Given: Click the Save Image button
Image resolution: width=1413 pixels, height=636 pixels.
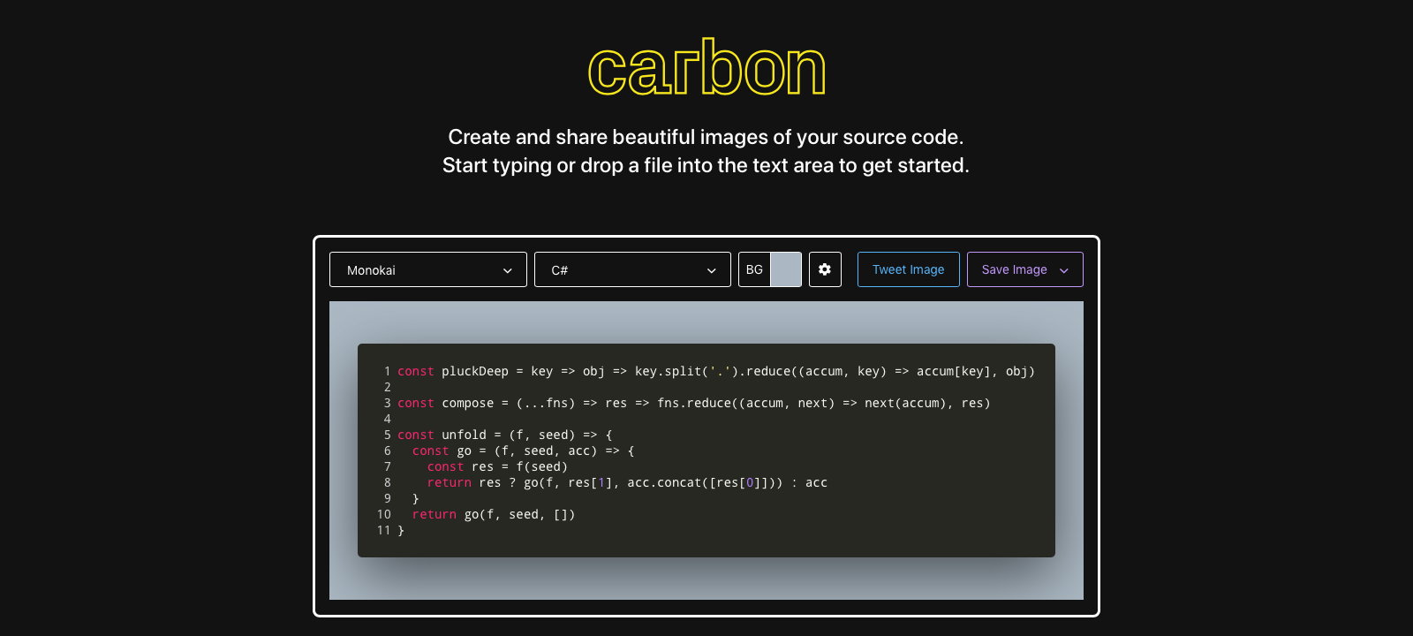Looking at the screenshot, I should (x=1025, y=269).
